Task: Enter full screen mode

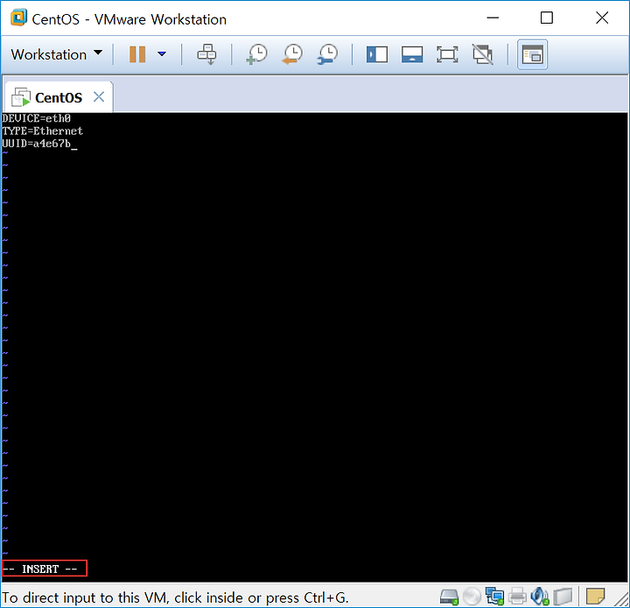Action: [447, 54]
